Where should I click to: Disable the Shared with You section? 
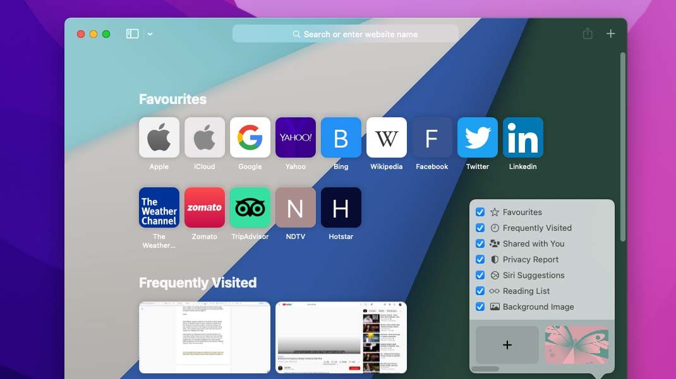coord(481,243)
